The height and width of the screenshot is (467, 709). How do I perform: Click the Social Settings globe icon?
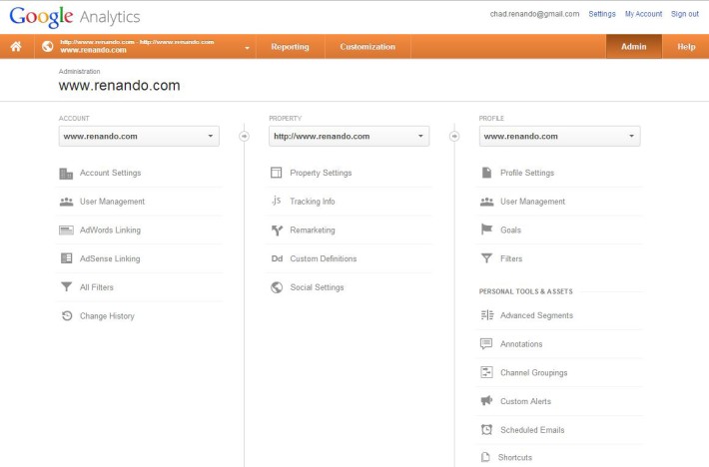[277, 287]
